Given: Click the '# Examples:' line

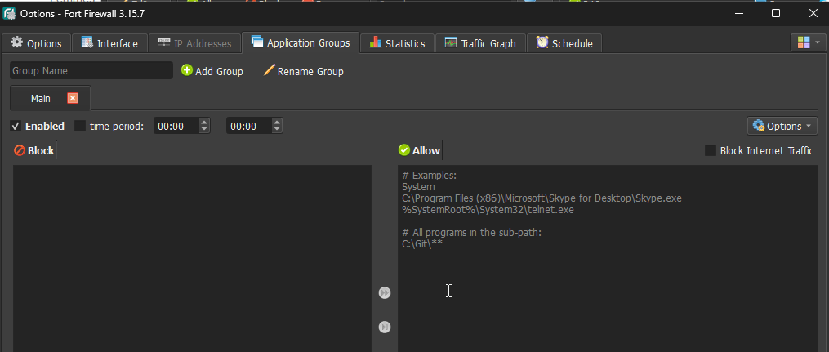Looking at the screenshot, I should click(430, 175).
